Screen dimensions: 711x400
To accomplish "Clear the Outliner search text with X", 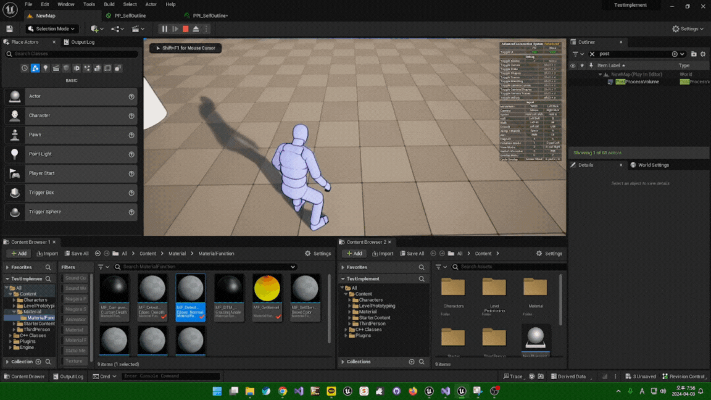I will tap(592, 54).
